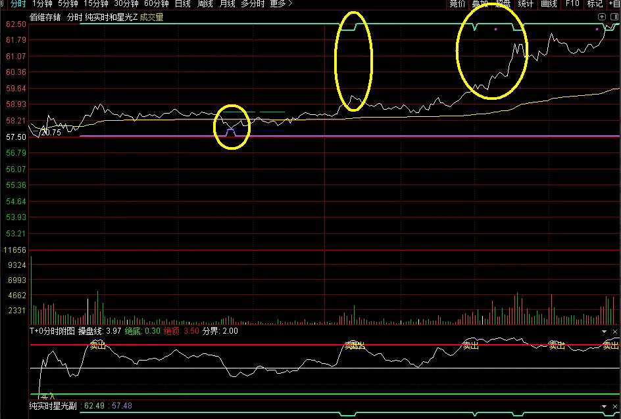This screenshot has height=419, width=621.
Task: Close the 纯实时星光副 indicator panel
Action: (616, 407)
